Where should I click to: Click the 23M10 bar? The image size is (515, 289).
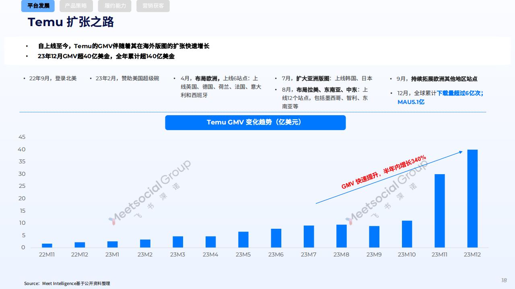(x=407, y=234)
